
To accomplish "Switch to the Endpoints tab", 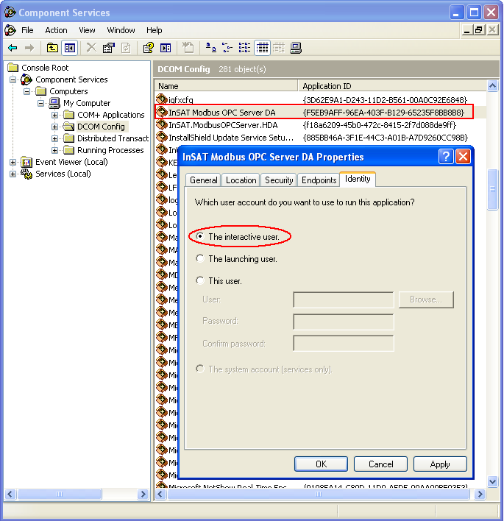I will pyautogui.click(x=319, y=180).
